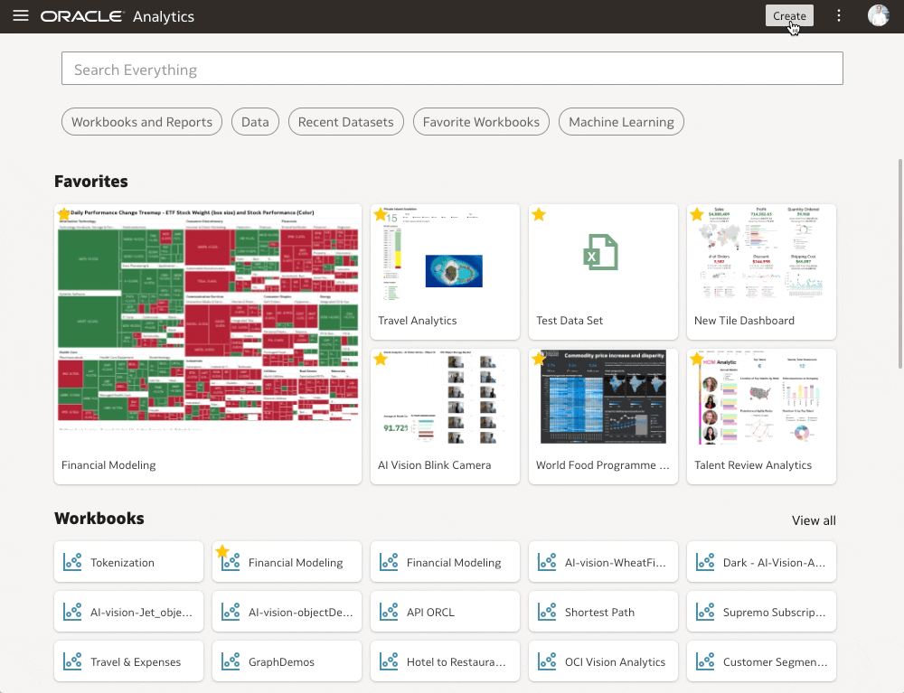Open the World Food Programme thumbnail
The width and height of the screenshot is (904, 693).
pyautogui.click(x=603, y=398)
